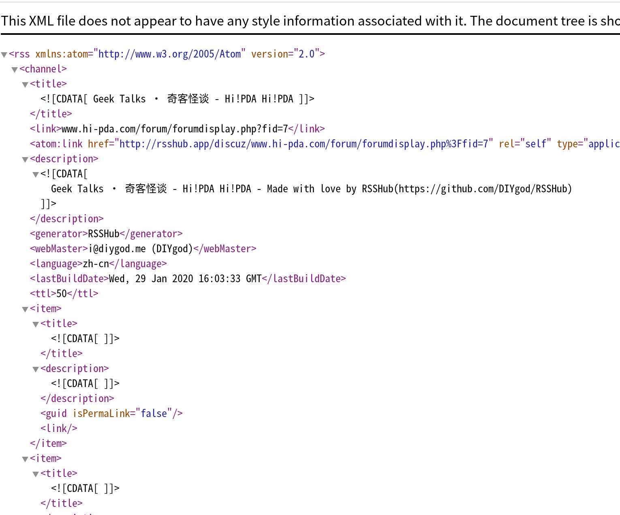Image resolution: width=620 pixels, height=515 pixels.
Task: Click the empty CDATA in first item's description
Action: 85,383
